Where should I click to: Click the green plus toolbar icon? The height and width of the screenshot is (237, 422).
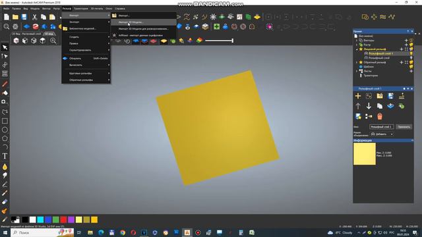tap(216, 26)
